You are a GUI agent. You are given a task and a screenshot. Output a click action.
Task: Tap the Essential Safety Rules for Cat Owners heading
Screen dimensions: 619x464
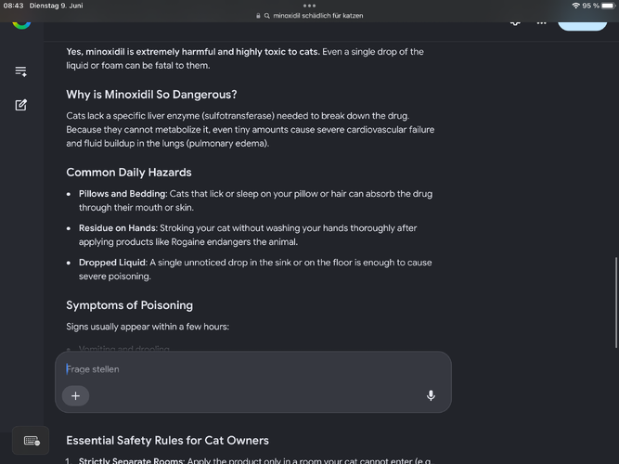tap(167, 440)
